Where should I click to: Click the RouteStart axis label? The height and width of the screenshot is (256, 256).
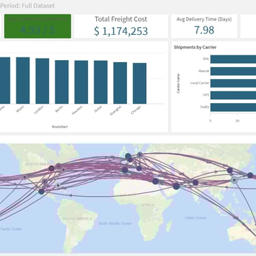pos(59,127)
